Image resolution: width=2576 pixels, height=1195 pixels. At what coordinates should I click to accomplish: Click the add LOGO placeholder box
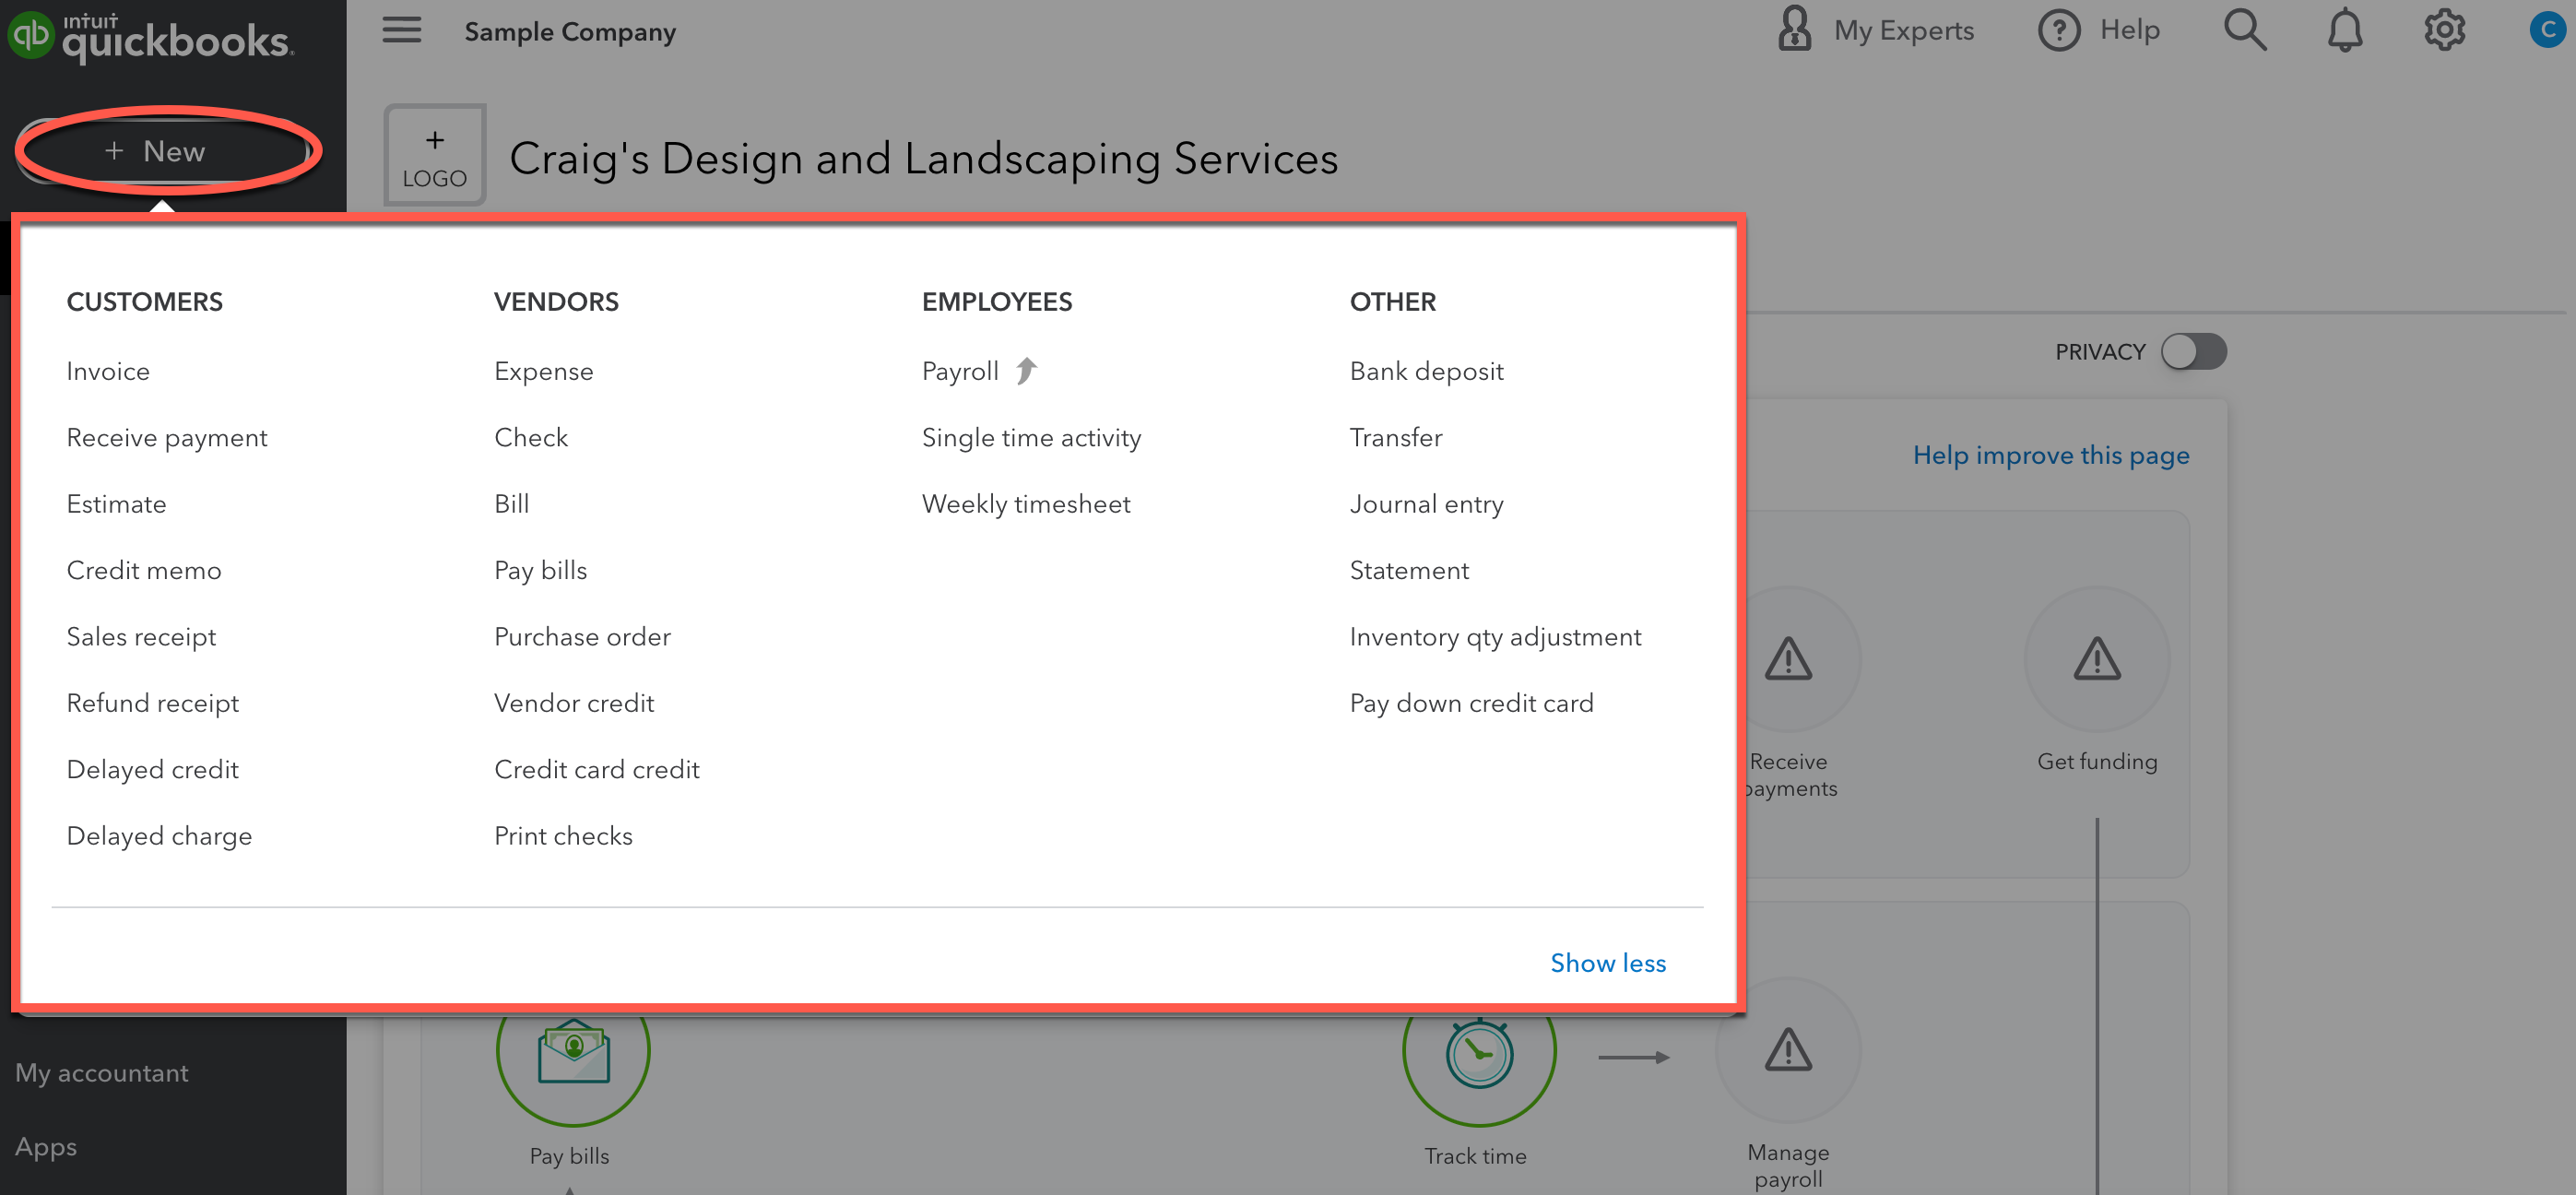[x=435, y=156]
